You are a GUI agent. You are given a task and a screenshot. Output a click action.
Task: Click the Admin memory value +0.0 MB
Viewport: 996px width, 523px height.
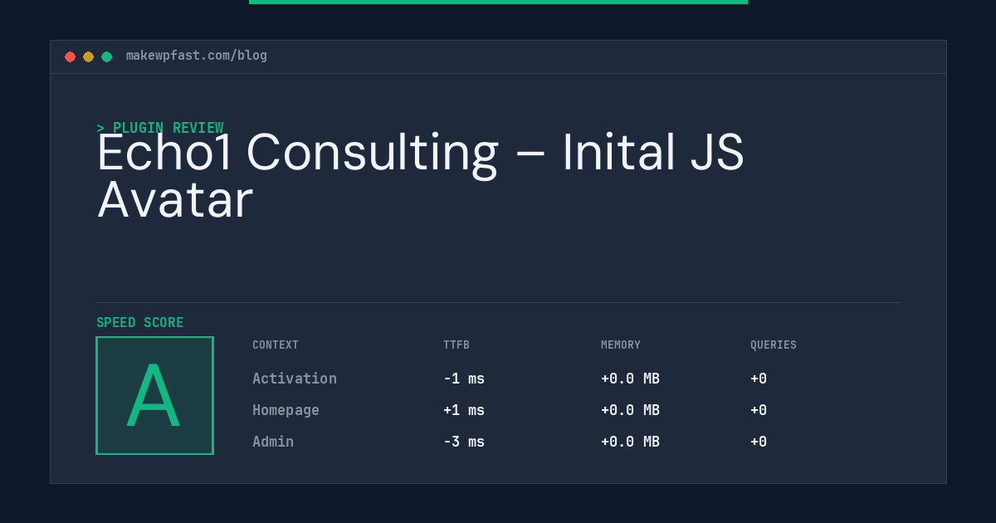(630, 442)
